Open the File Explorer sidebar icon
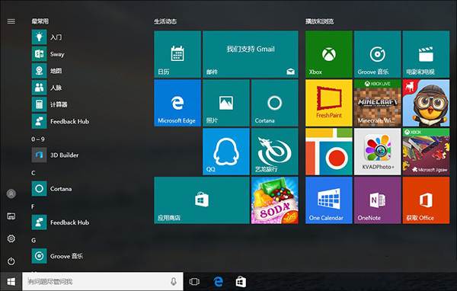The width and height of the screenshot is (457, 291). click(11, 216)
